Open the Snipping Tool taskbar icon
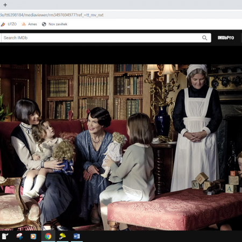The image size is (242, 242). (19, 236)
